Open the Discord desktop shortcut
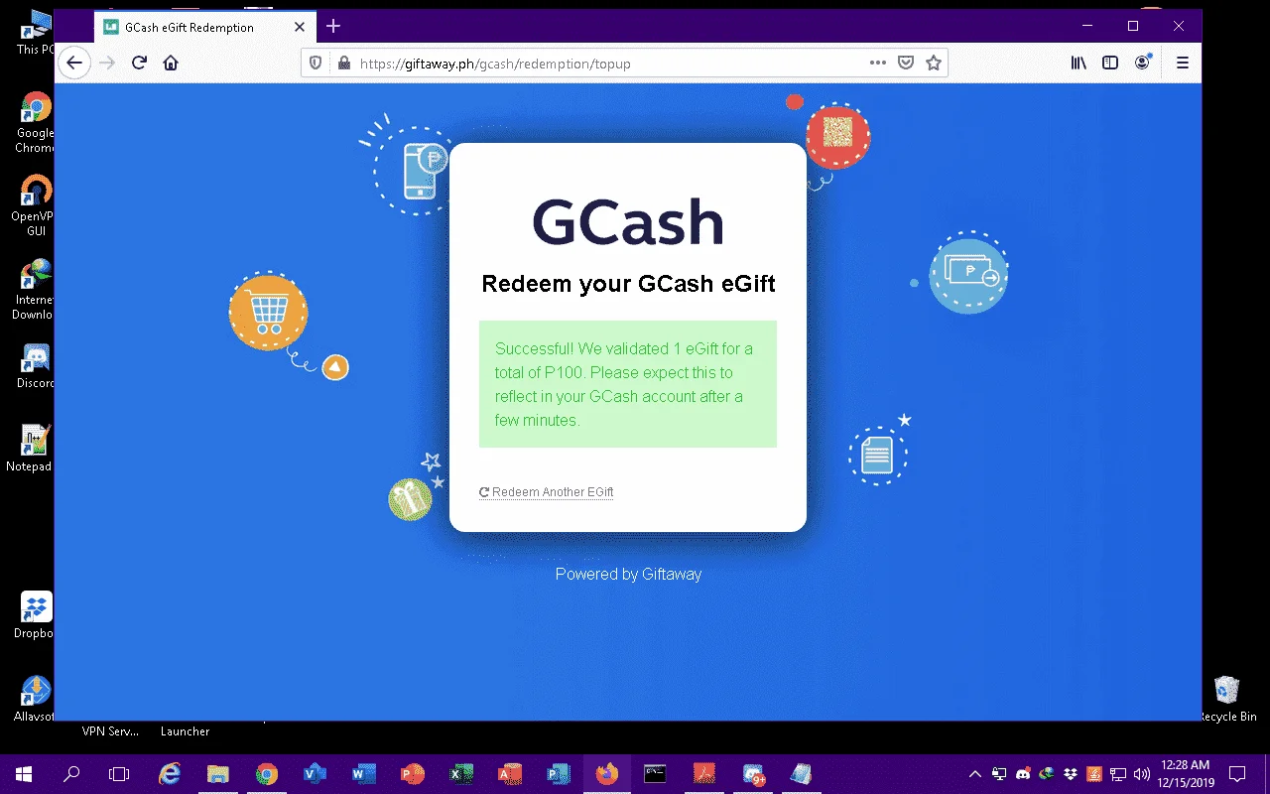The image size is (1270, 794). 36,365
